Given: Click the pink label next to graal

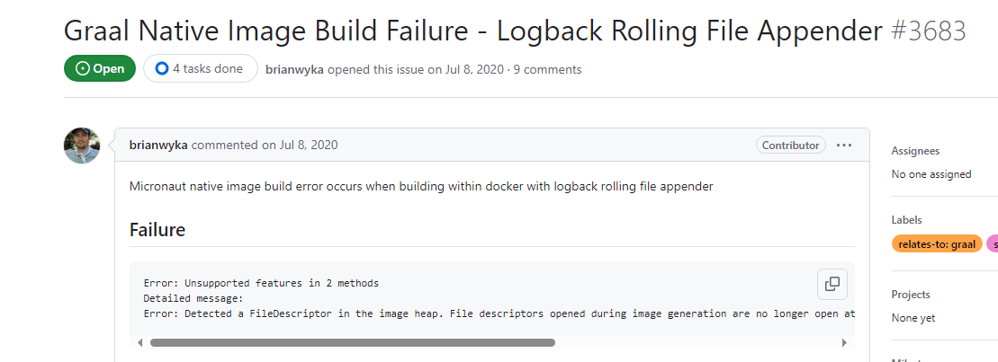Looking at the screenshot, I should tap(993, 243).
